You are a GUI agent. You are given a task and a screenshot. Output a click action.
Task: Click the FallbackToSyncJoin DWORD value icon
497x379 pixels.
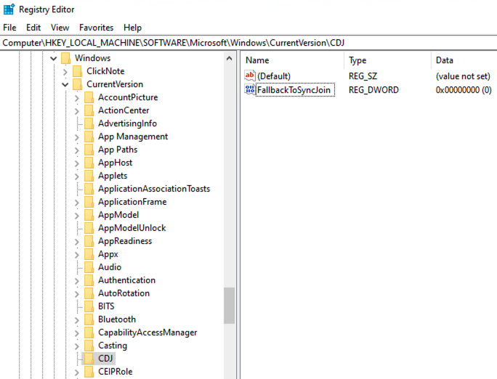(250, 90)
